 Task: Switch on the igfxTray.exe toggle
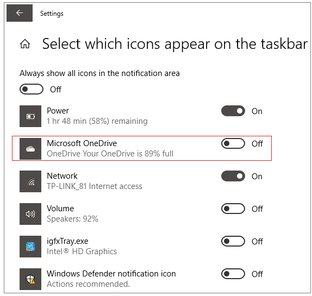[233, 241]
